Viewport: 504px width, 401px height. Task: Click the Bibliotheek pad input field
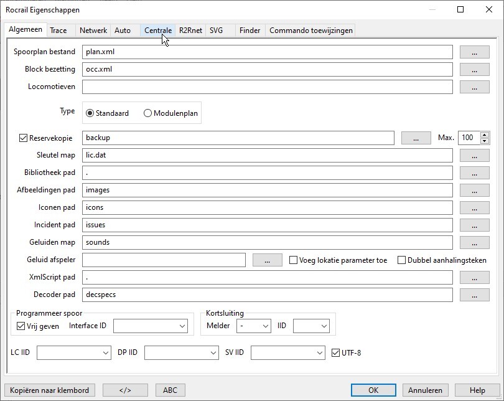tap(268, 172)
